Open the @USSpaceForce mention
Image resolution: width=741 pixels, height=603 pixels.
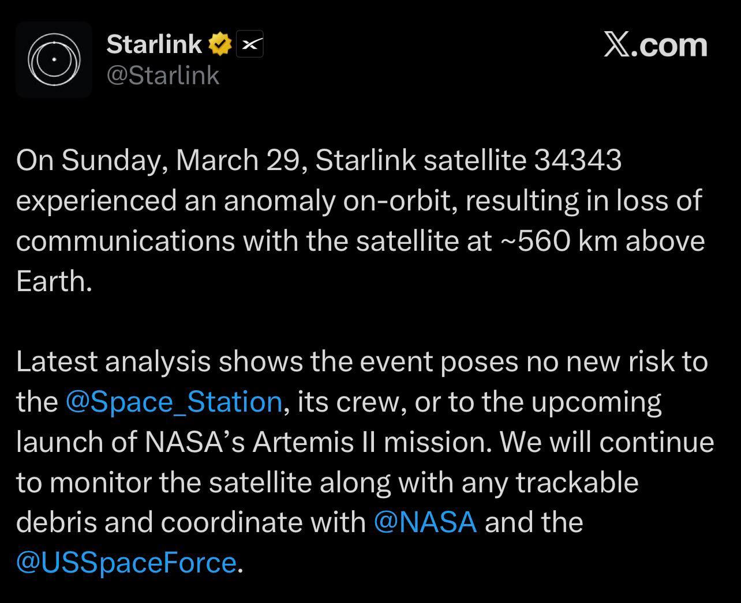click(126, 563)
